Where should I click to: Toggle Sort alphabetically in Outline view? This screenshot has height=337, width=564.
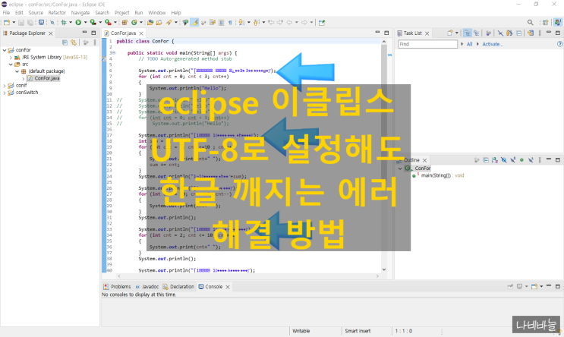click(495, 160)
